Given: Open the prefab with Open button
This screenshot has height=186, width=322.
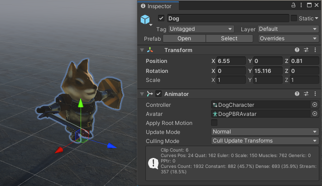Looking at the screenshot, I should tap(184, 38).
